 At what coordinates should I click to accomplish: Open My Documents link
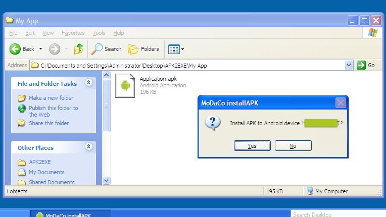point(47,172)
